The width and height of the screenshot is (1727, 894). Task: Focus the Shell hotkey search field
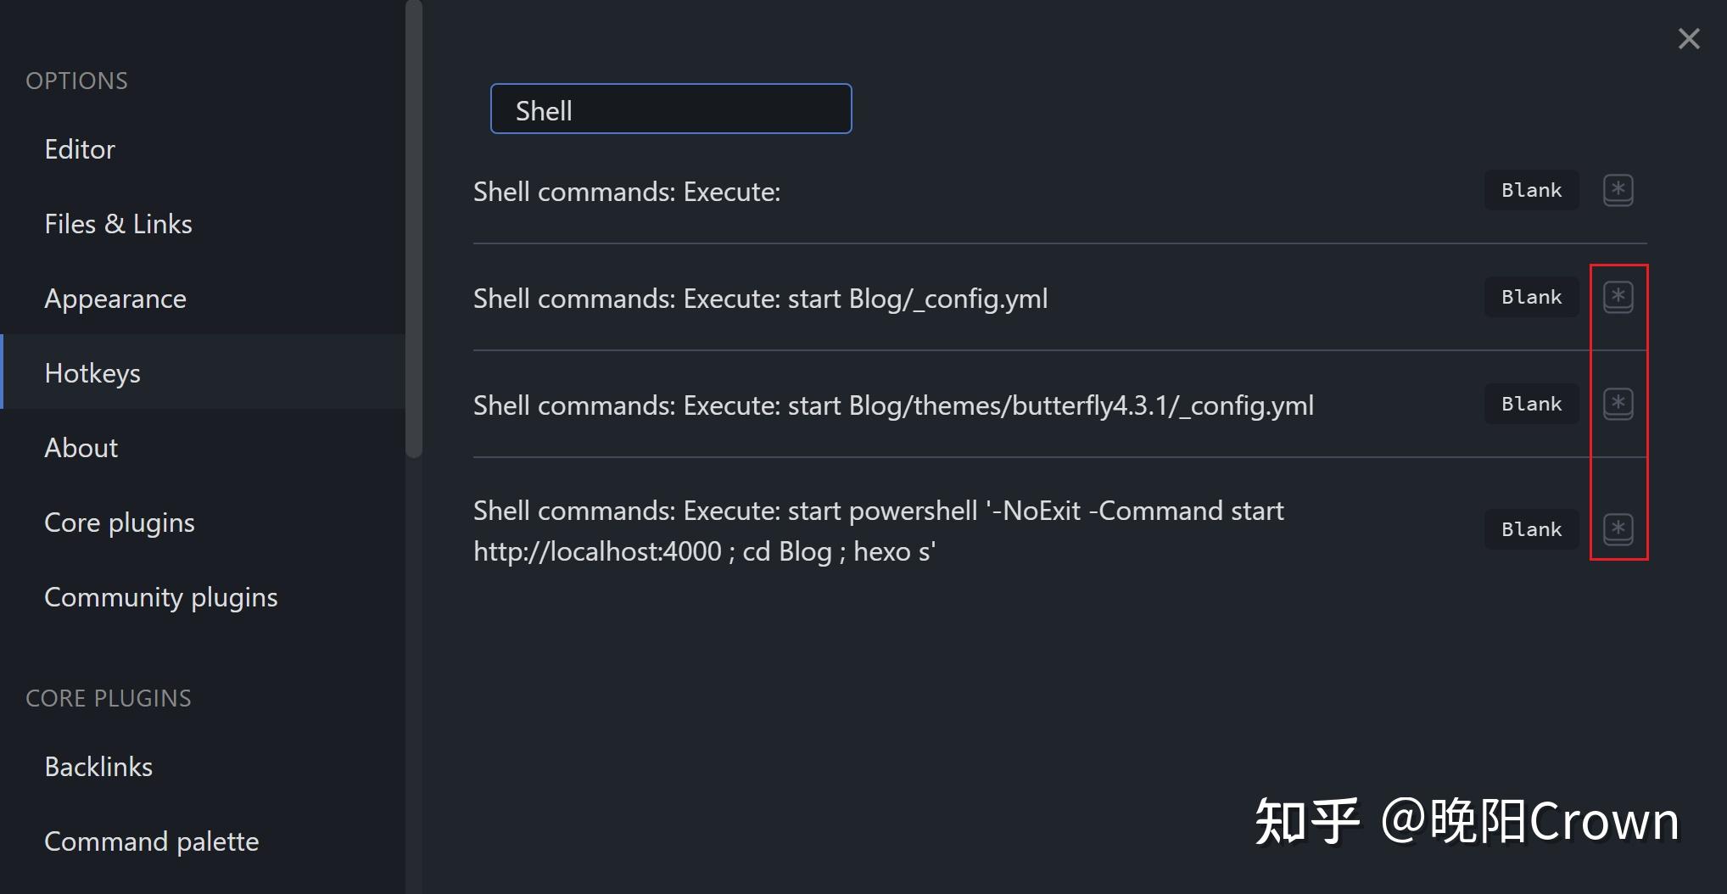pos(670,109)
